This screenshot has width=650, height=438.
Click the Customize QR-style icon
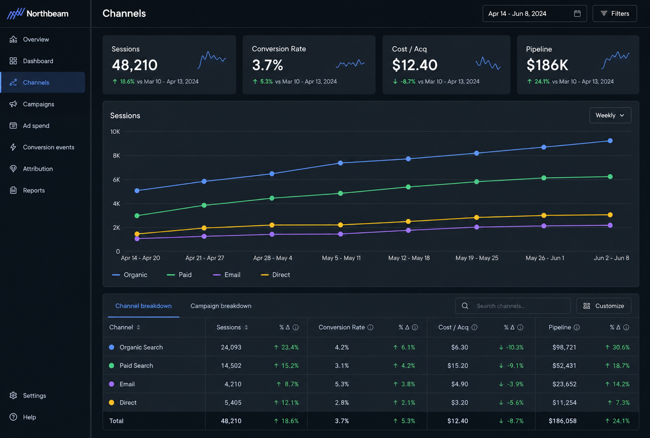[587, 306]
